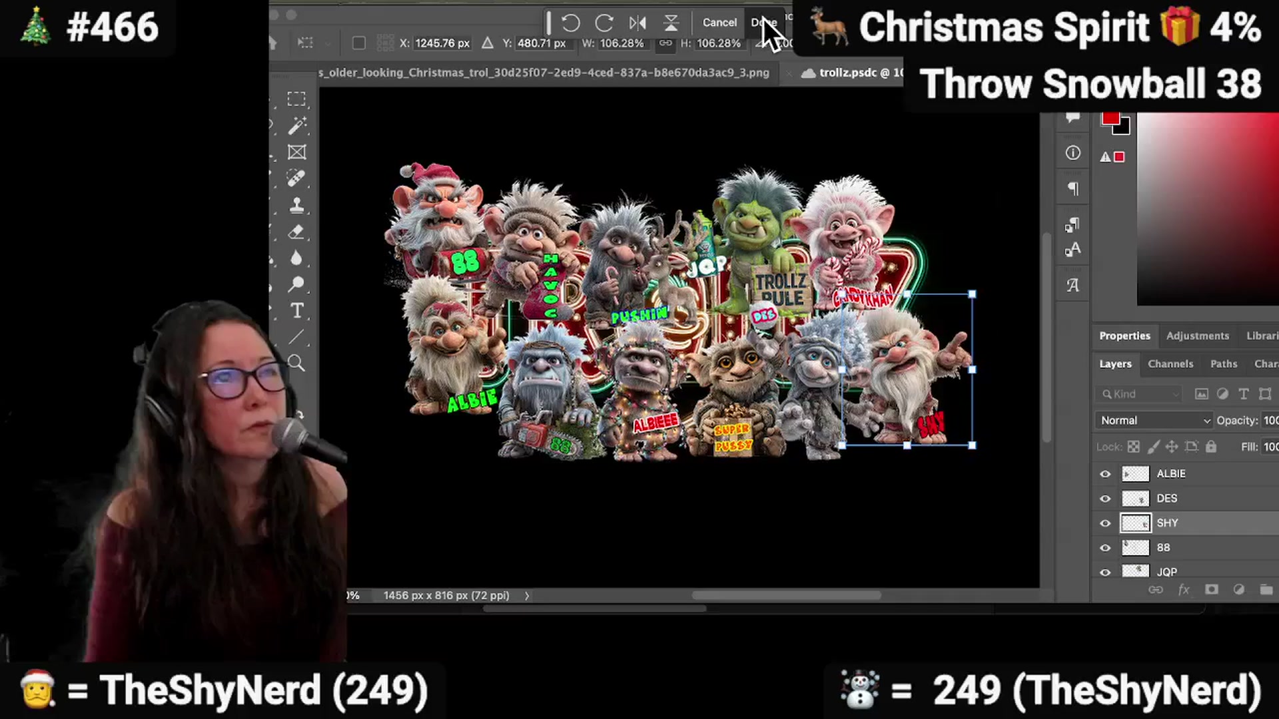Expand document info status bar arrow

pyautogui.click(x=526, y=596)
